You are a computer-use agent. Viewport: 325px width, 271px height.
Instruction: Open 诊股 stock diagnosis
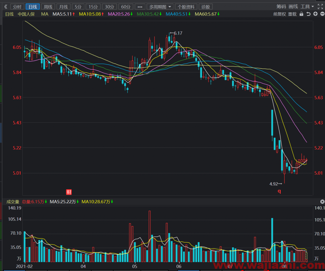coord(206,7)
